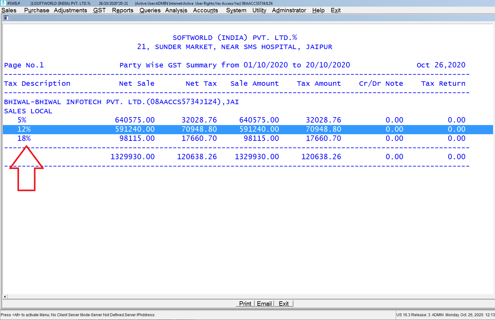Viewport: 495px width, 320px height.
Task: Click the Party Wise GST Summary title
Action: pos(235,65)
